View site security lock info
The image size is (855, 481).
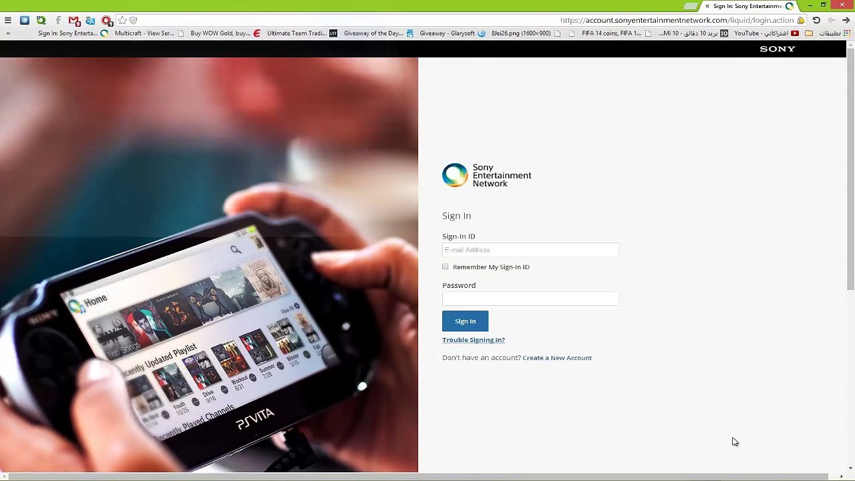[801, 20]
